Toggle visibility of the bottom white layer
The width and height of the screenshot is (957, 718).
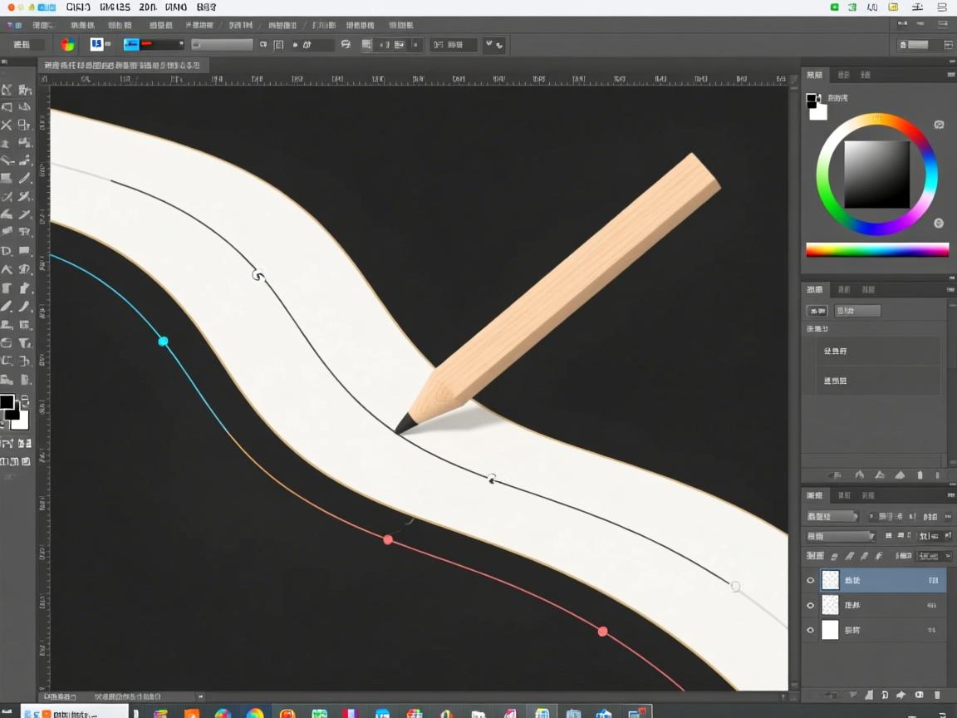[811, 630]
